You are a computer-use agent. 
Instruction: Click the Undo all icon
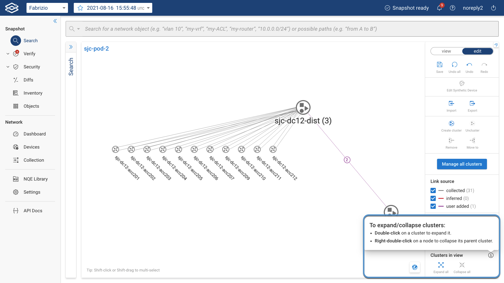pyautogui.click(x=454, y=64)
